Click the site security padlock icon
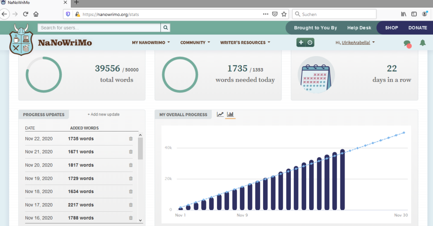433x226 pixels. tap(77, 14)
